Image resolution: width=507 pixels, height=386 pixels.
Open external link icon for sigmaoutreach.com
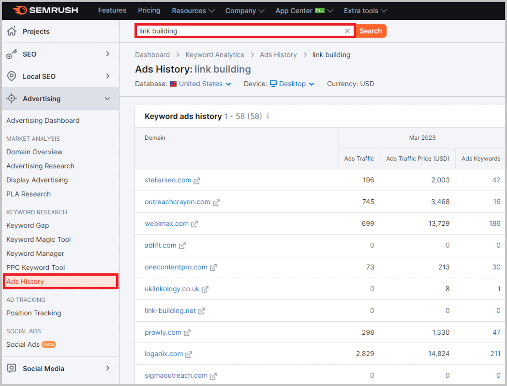(213, 376)
